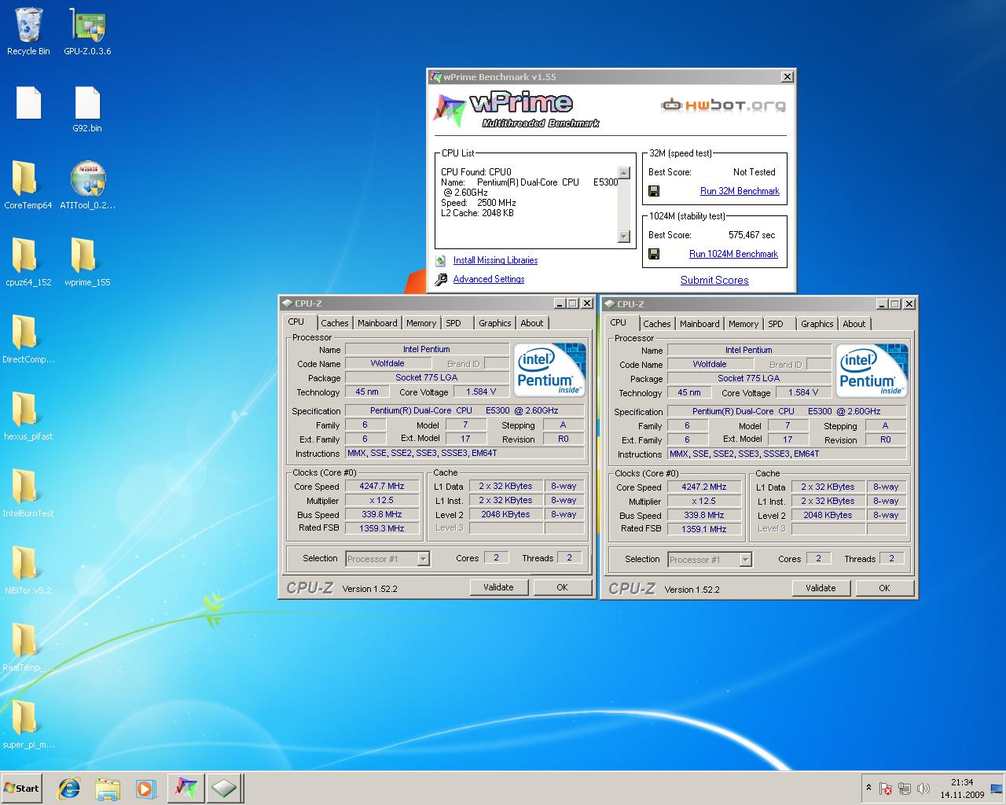Click OK button in right CPU-Z
1006x805 pixels.
(884, 588)
